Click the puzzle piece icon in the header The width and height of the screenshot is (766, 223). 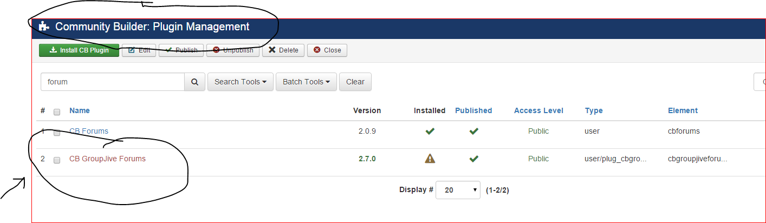pos(44,27)
